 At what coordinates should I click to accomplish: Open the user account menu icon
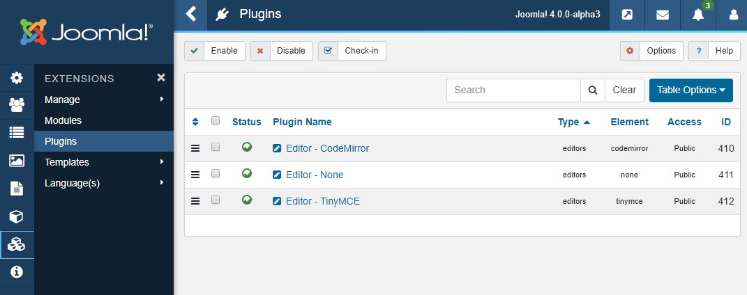733,15
